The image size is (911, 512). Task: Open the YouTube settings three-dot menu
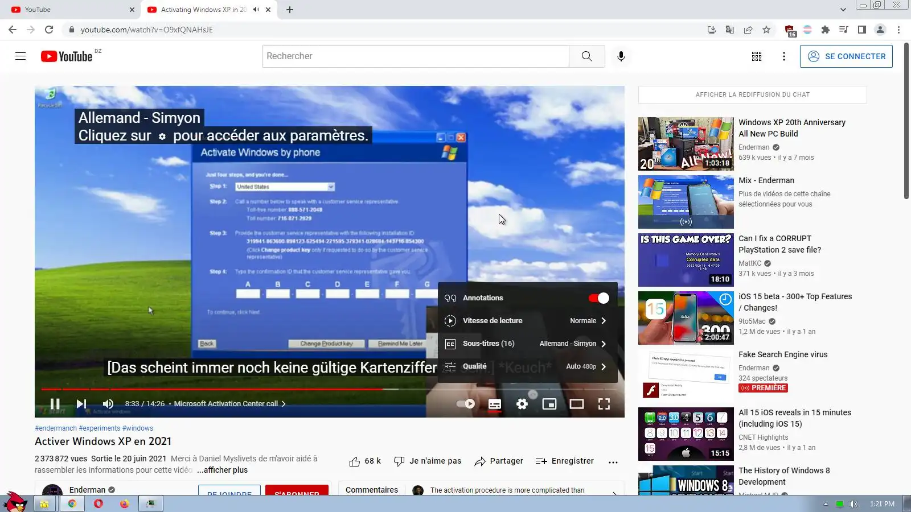click(784, 56)
